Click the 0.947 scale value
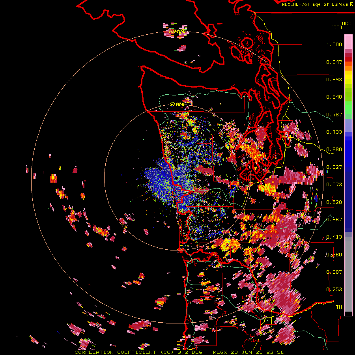 [x=334, y=62]
